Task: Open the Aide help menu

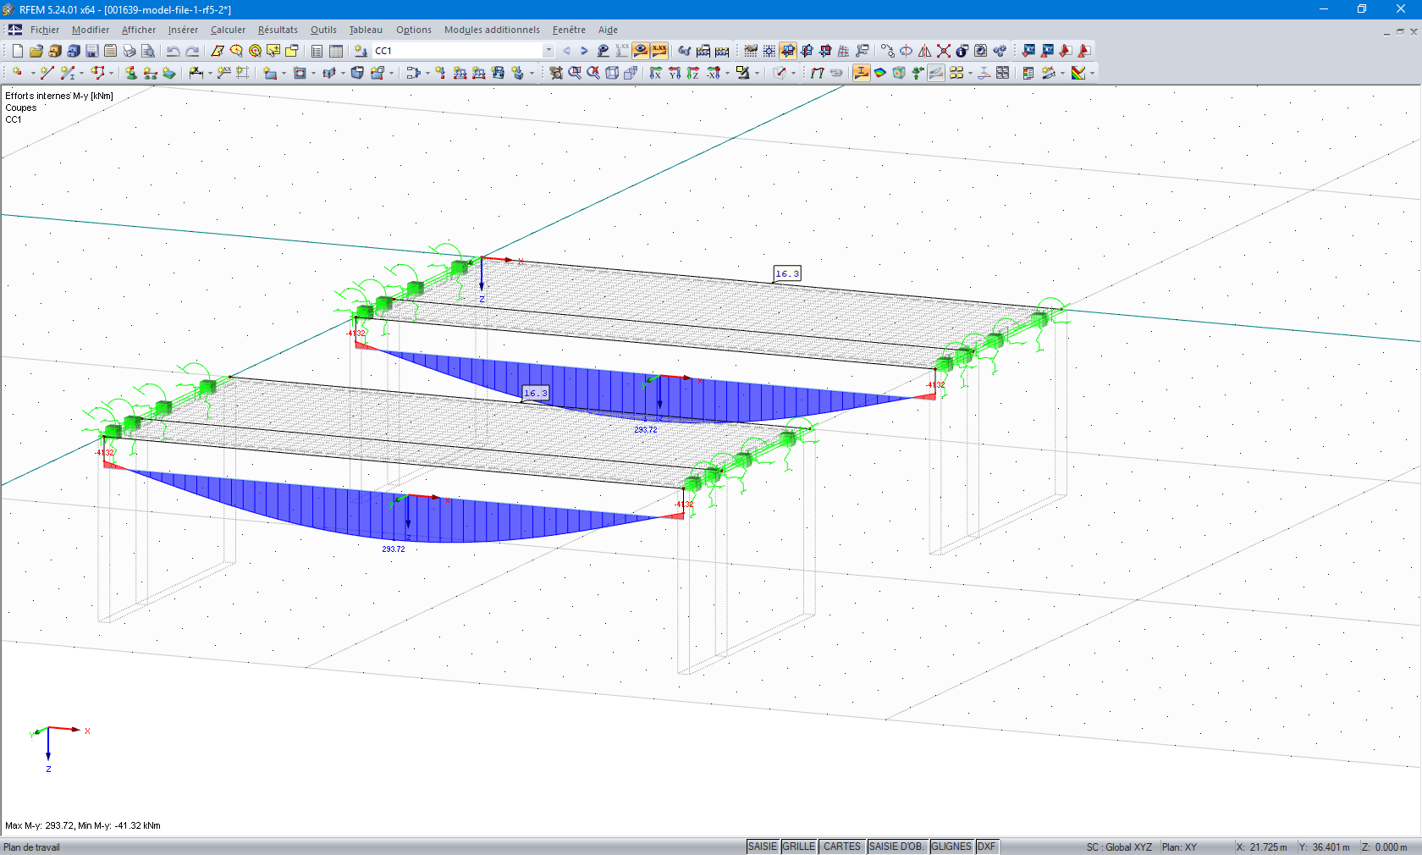Action: point(608,30)
